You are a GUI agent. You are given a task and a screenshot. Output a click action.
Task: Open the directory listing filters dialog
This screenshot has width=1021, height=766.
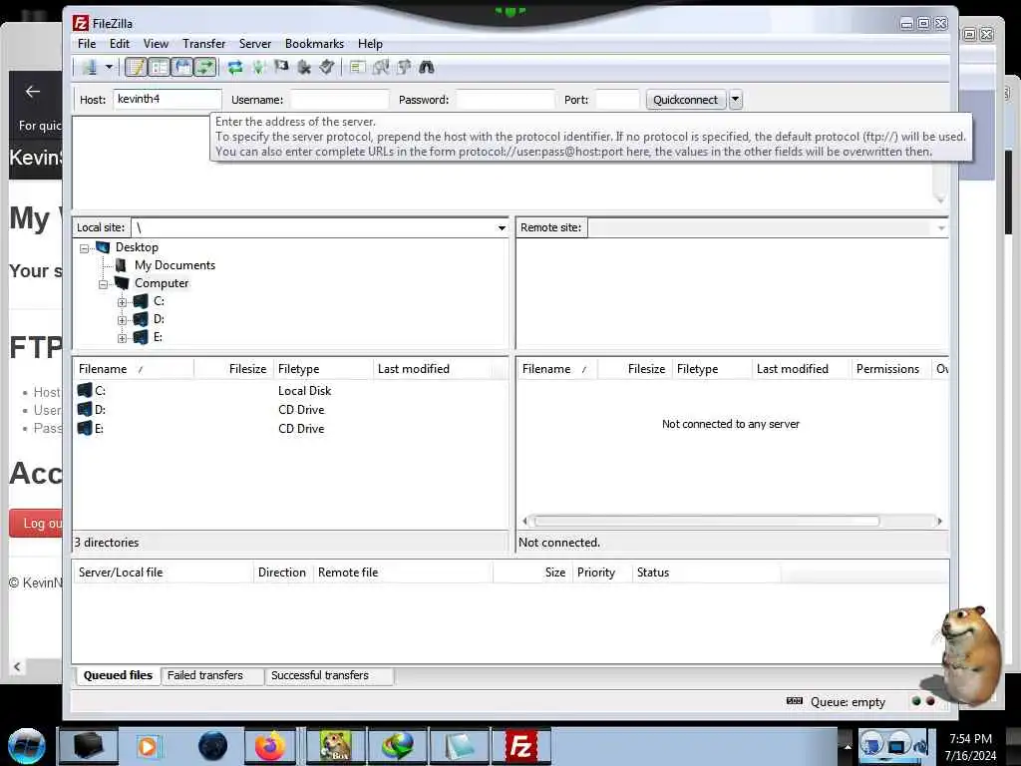click(357, 67)
